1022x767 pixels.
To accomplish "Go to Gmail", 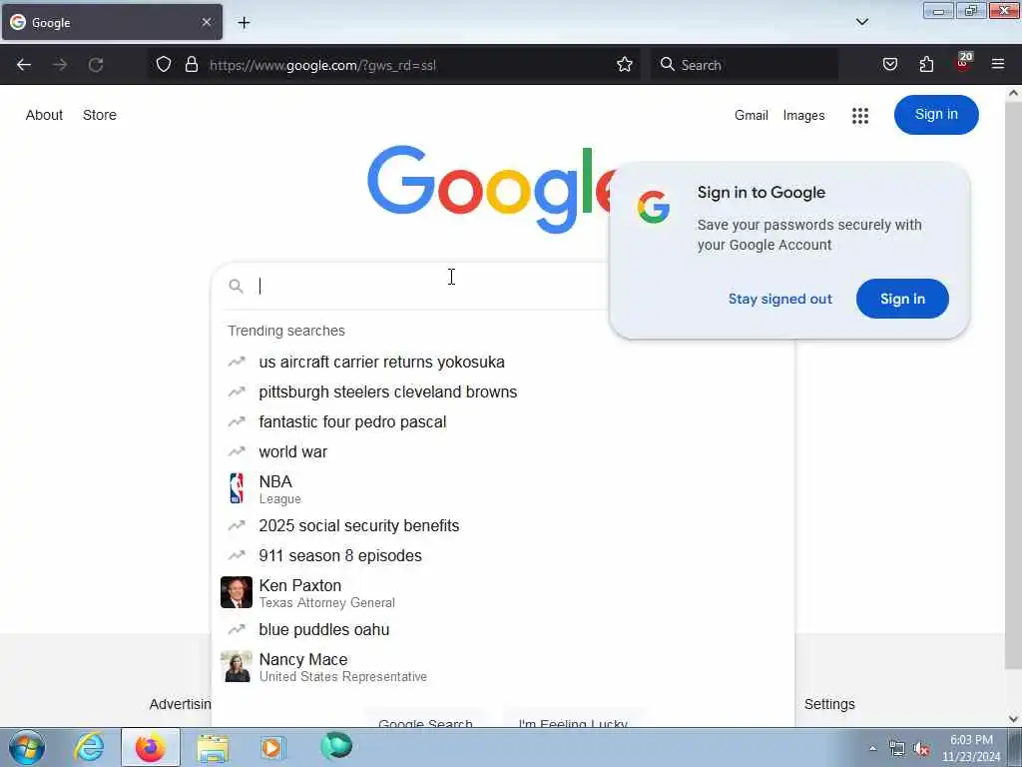I will pos(752,116).
